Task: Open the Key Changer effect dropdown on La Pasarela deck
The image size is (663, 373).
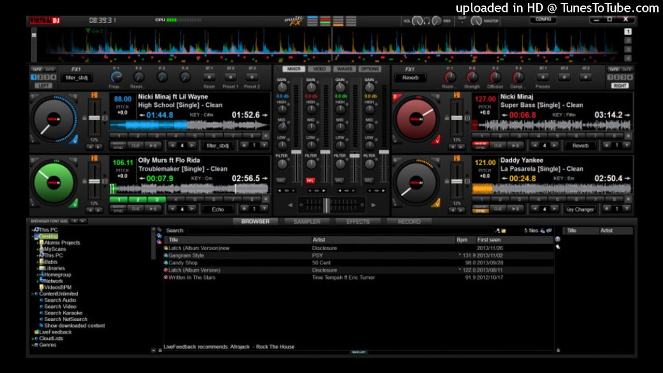Action: click(x=580, y=209)
